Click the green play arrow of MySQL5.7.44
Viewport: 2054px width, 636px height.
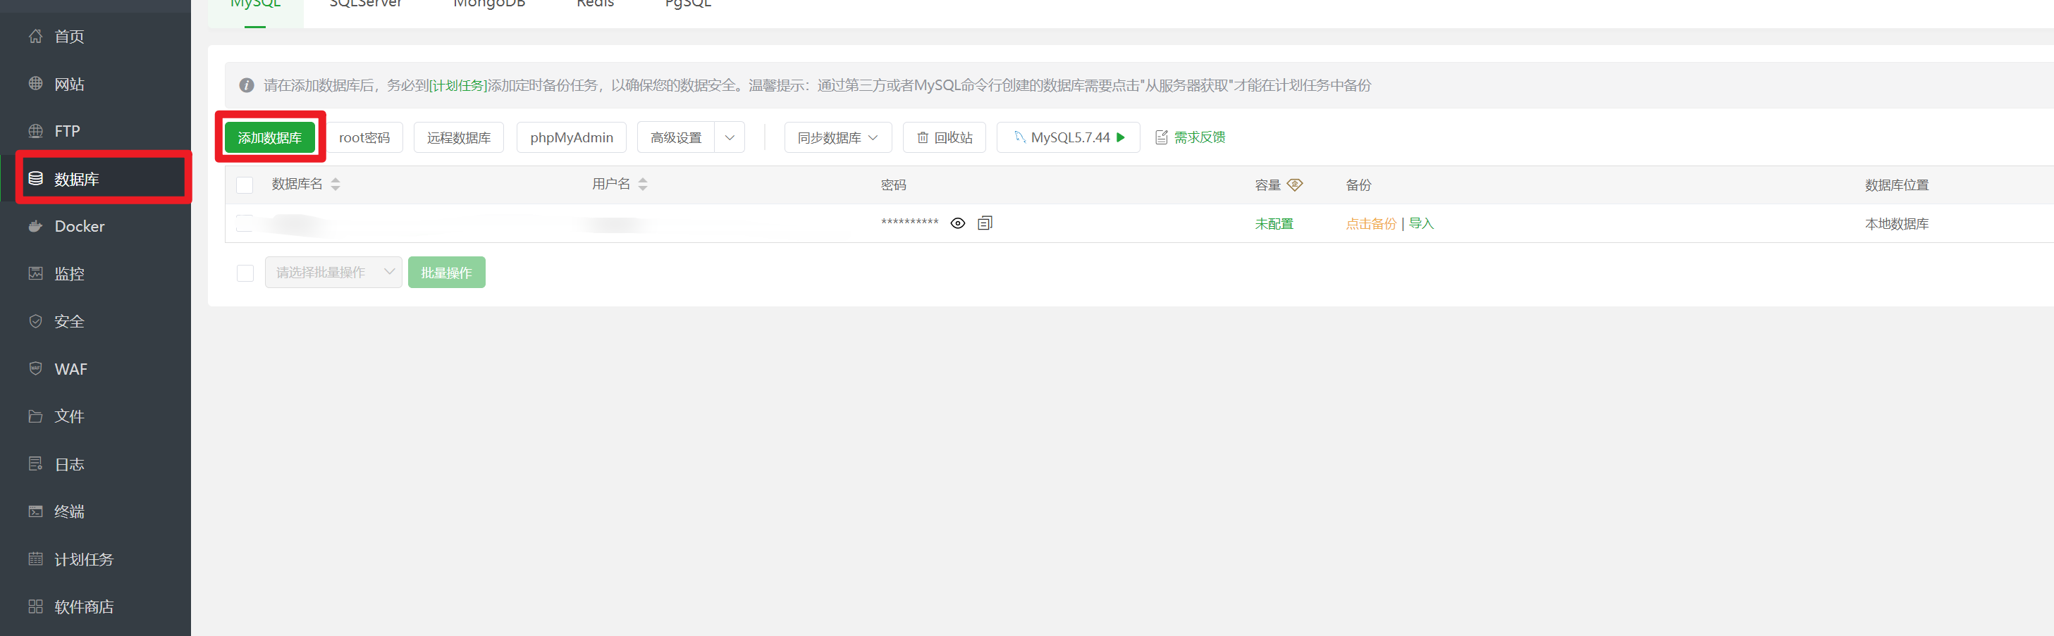(1121, 137)
